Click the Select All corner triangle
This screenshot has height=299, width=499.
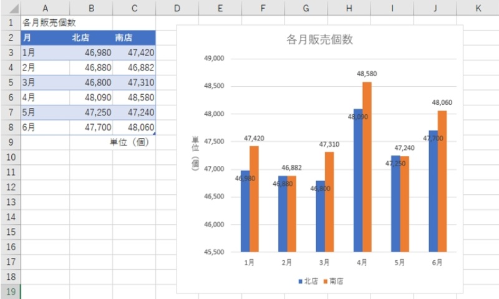tap(10, 7)
